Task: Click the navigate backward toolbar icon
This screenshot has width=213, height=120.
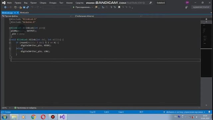Action: click(5, 7)
